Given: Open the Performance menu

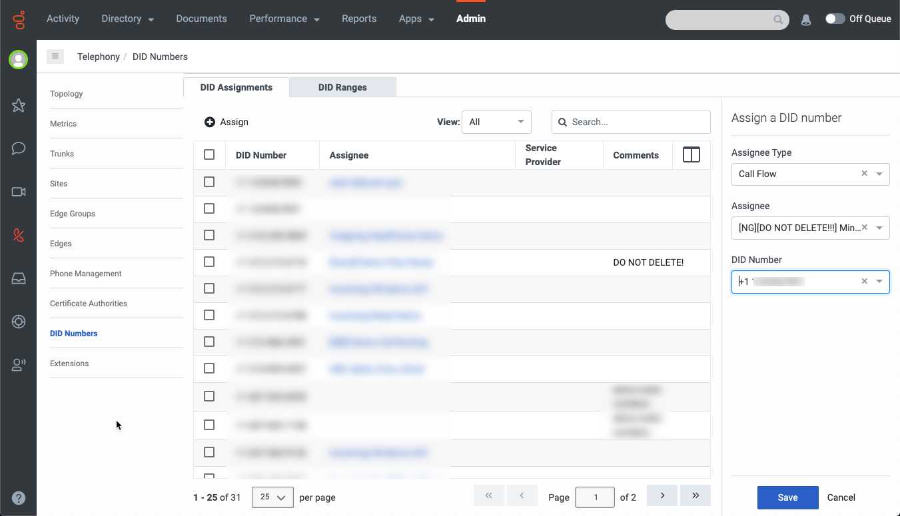Looking at the screenshot, I should pyautogui.click(x=284, y=19).
